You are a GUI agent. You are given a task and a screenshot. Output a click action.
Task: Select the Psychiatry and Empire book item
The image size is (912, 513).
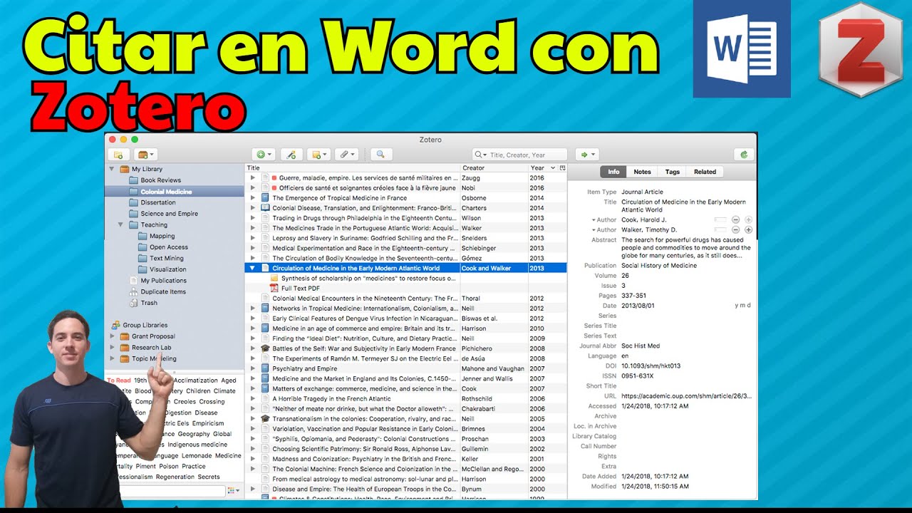coord(305,369)
